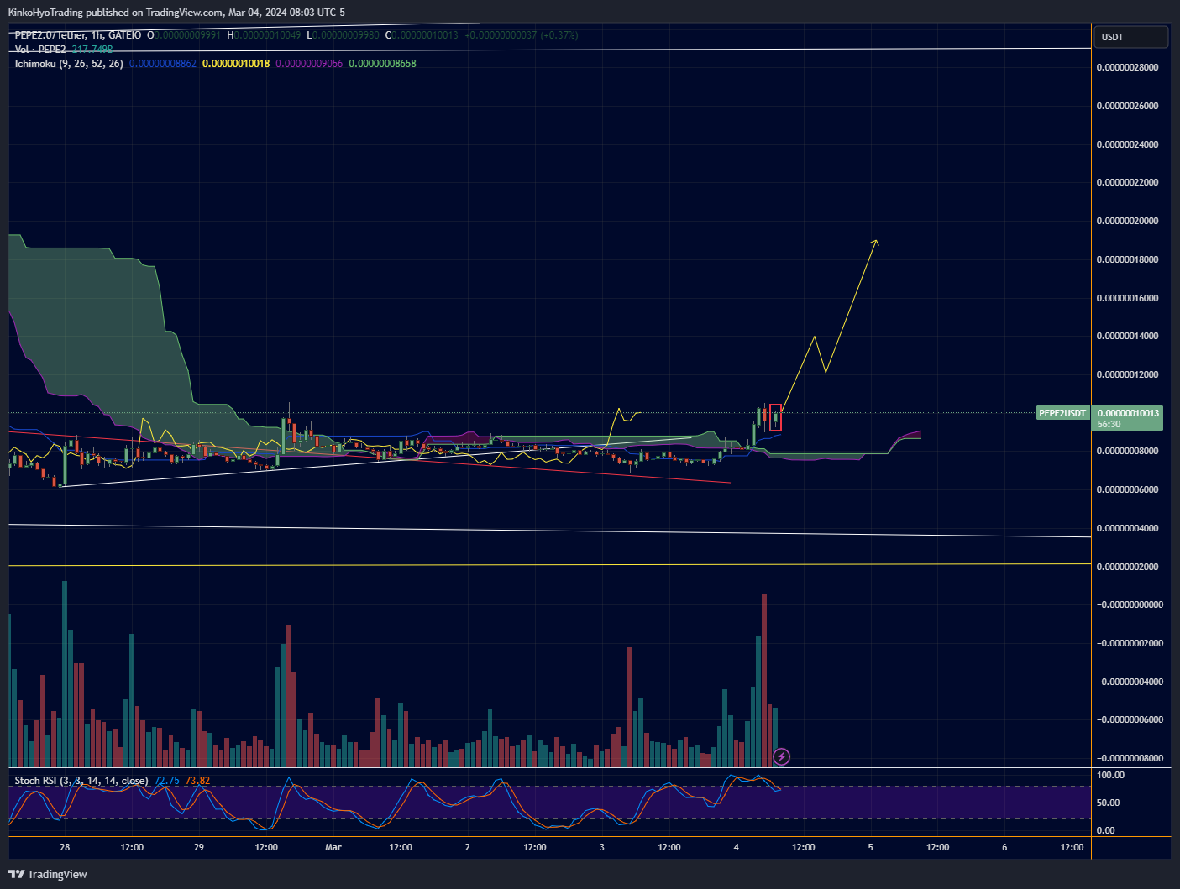Screen dimensions: 1180x889
Task: Click the 0.00000020000 price axis label
Action: point(1127,221)
